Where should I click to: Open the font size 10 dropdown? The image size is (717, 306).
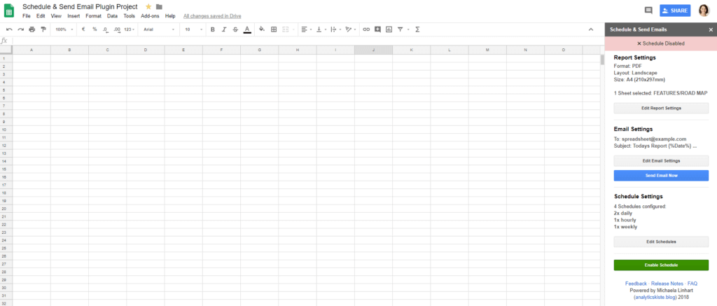(x=194, y=29)
